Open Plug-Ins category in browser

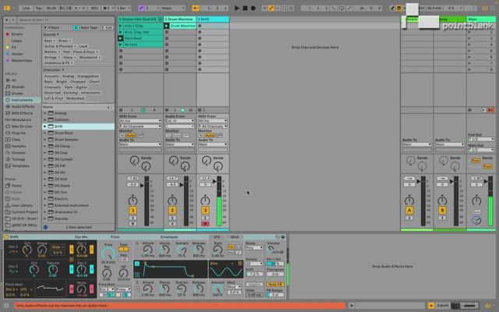tap(19, 133)
